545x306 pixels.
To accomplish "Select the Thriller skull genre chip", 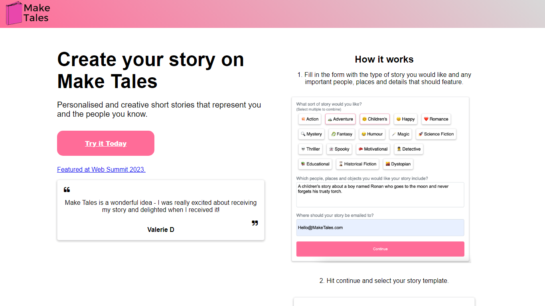I will click(310, 149).
